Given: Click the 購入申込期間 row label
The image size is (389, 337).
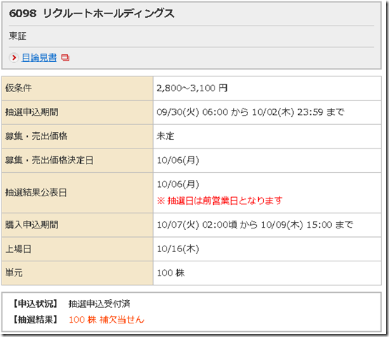Looking at the screenshot, I should (x=31, y=225).
